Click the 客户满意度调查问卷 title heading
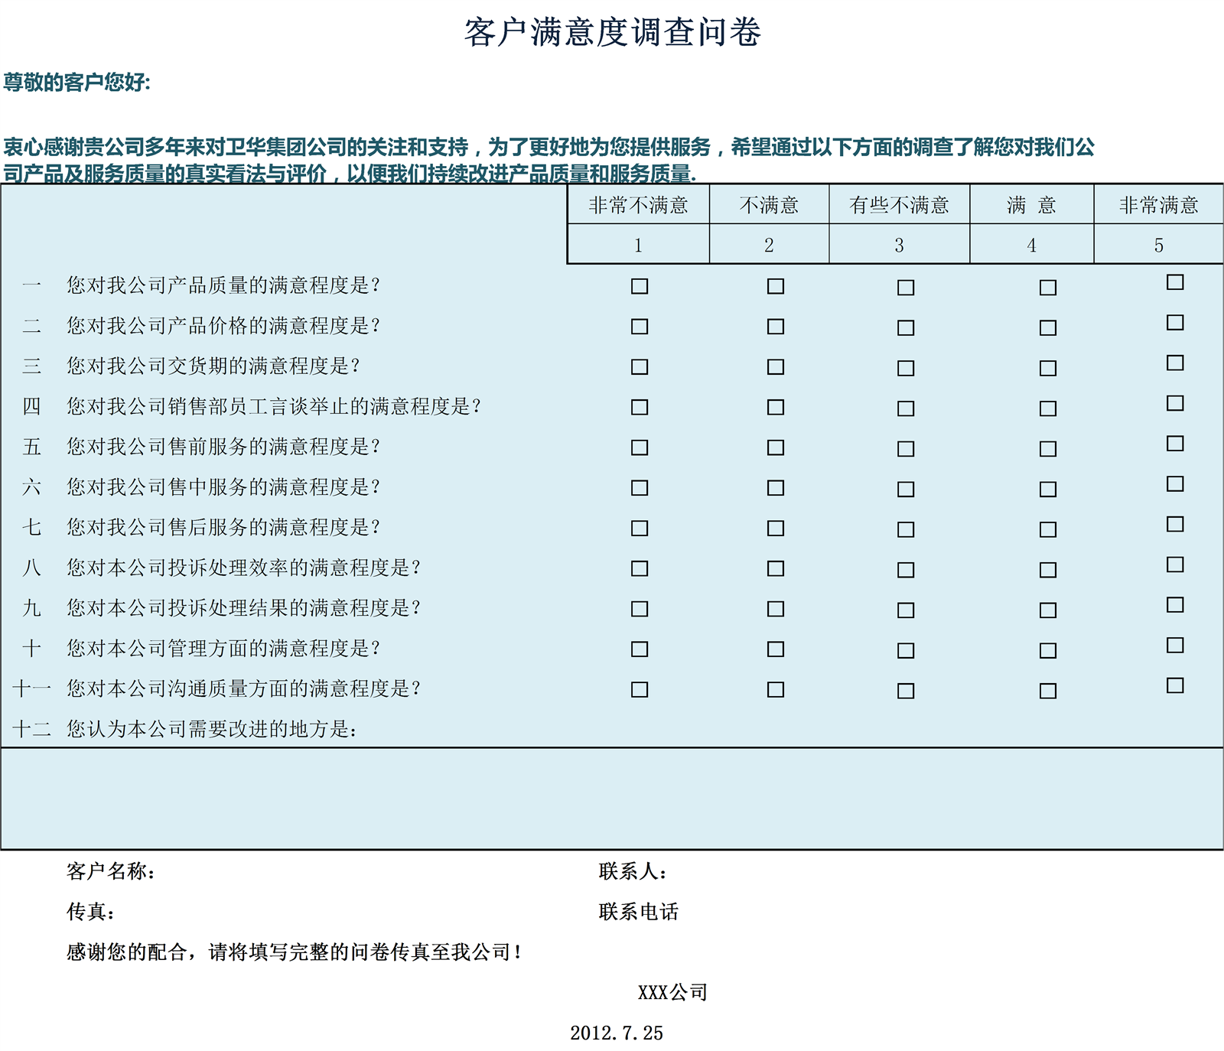Image resolution: width=1224 pixels, height=1051 pixels. 612,33
